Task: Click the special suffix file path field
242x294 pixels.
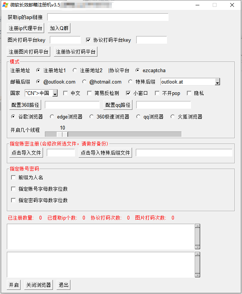Action: [184, 153]
